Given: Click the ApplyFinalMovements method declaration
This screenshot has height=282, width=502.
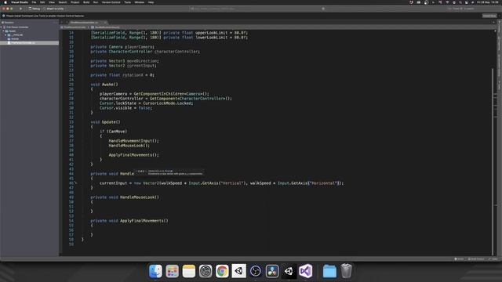Looking at the screenshot, I should (x=129, y=221).
